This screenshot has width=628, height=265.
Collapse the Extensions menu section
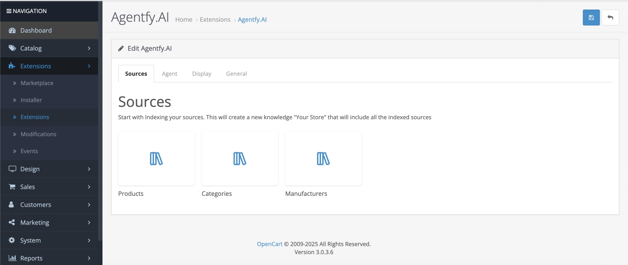[49, 66]
